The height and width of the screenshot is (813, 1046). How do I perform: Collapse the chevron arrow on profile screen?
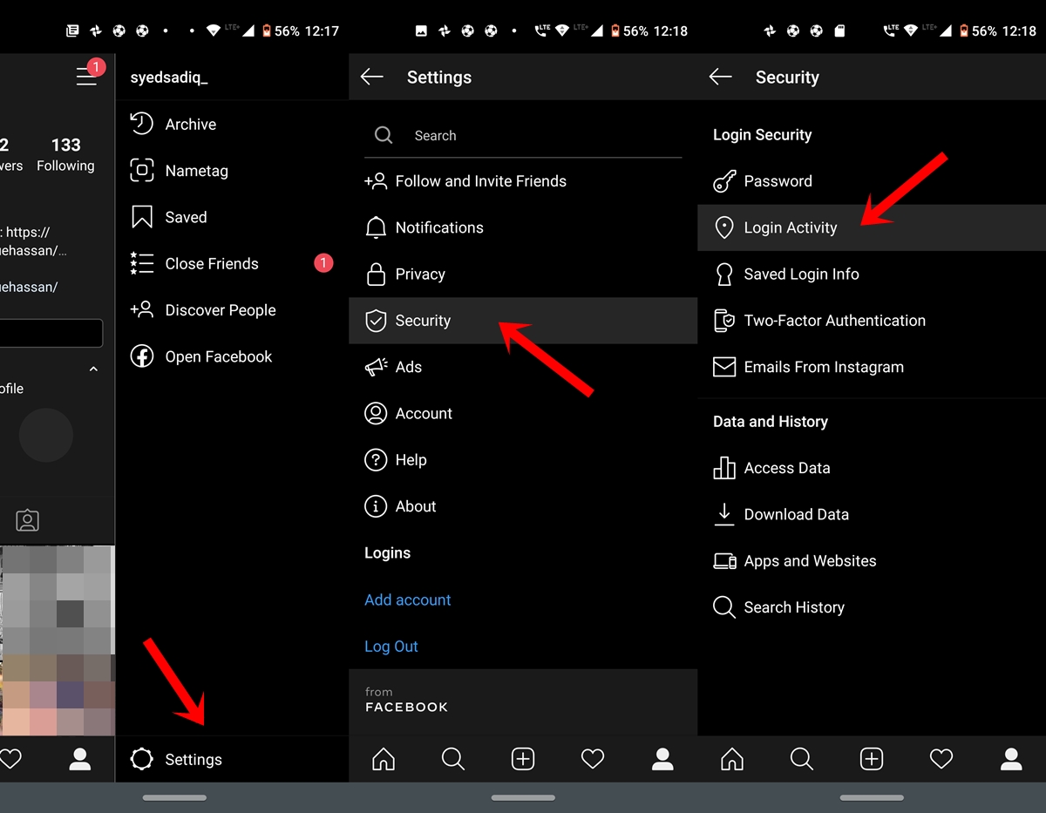93,369
